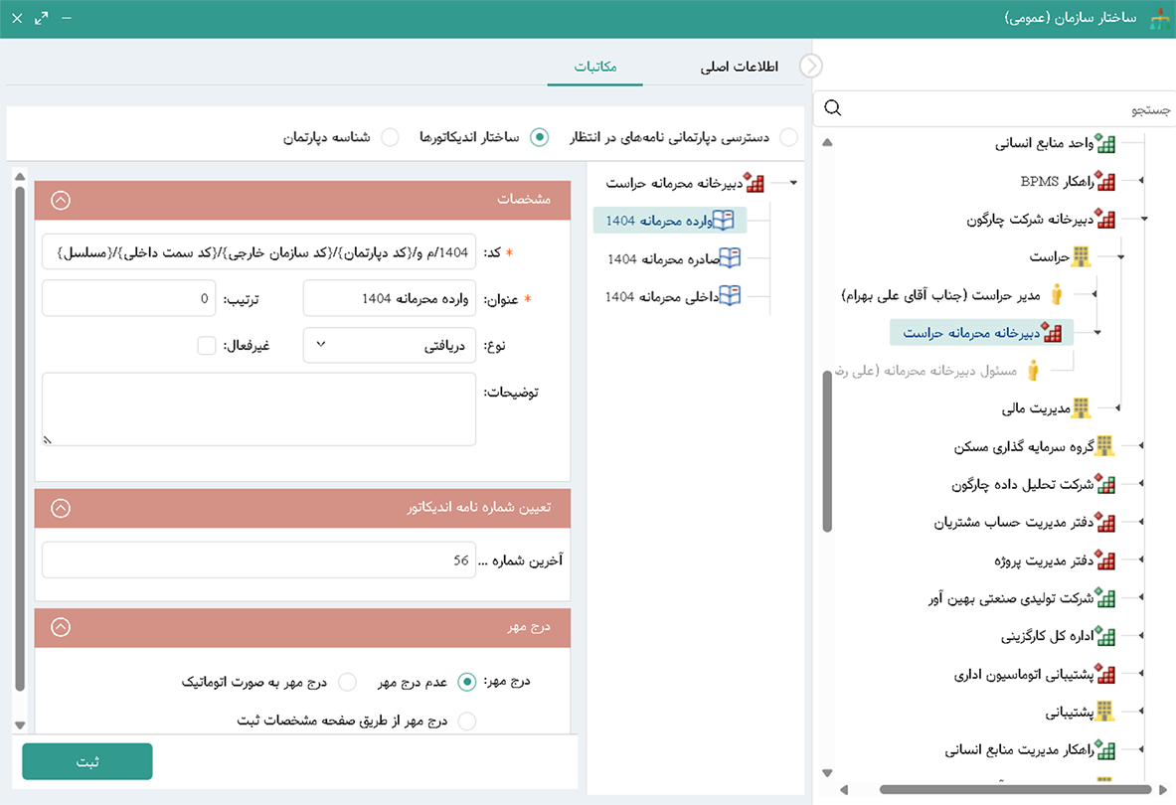Click the آخرین شماره input field

tap(258, 561)
